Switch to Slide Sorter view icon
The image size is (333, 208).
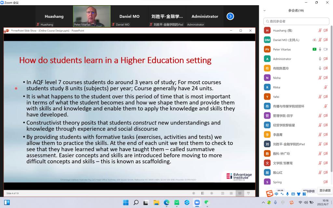click(x=231, y=193)
